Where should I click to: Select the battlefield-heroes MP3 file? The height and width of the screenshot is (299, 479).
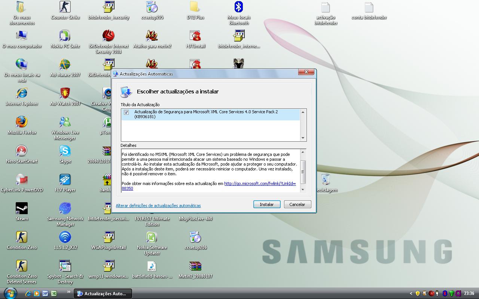coord(152,269)
